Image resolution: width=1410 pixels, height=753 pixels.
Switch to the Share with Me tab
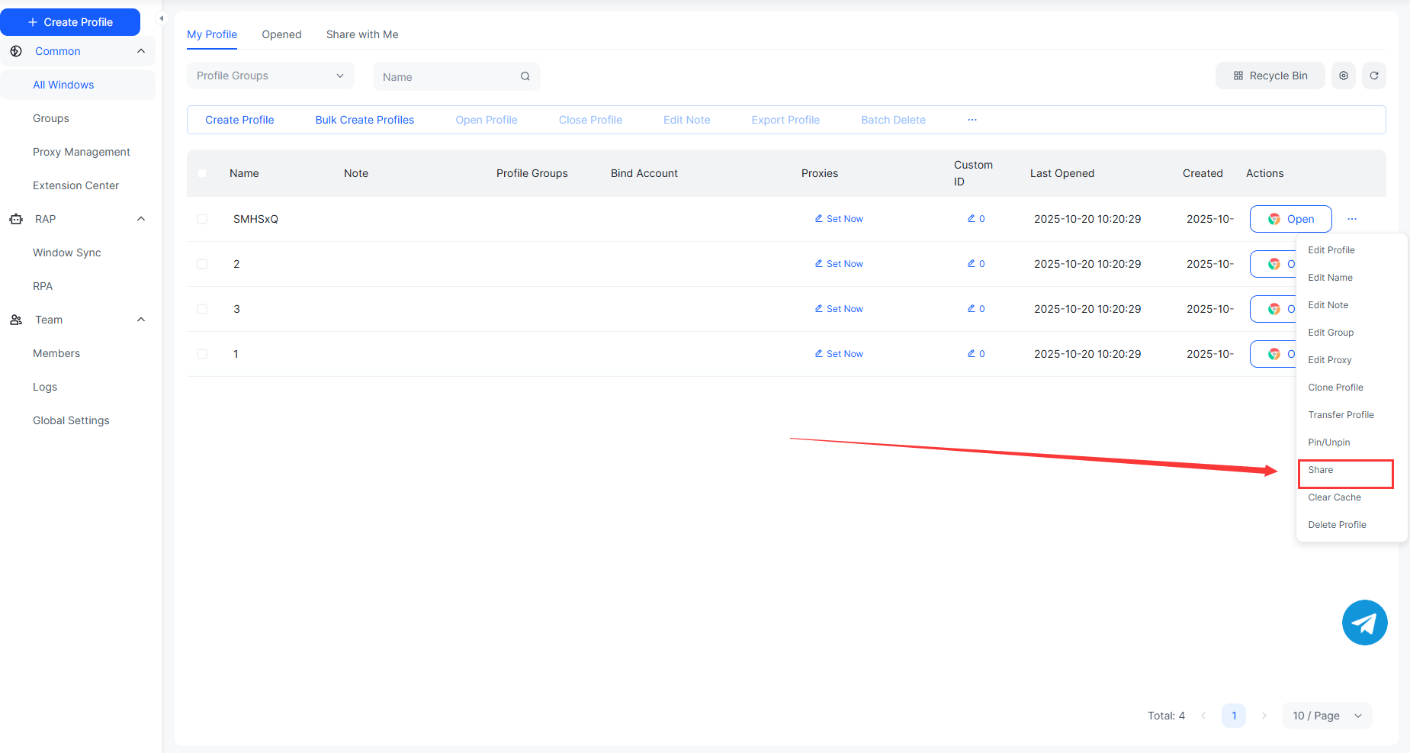pyautogui.click(x=362, y=34)
